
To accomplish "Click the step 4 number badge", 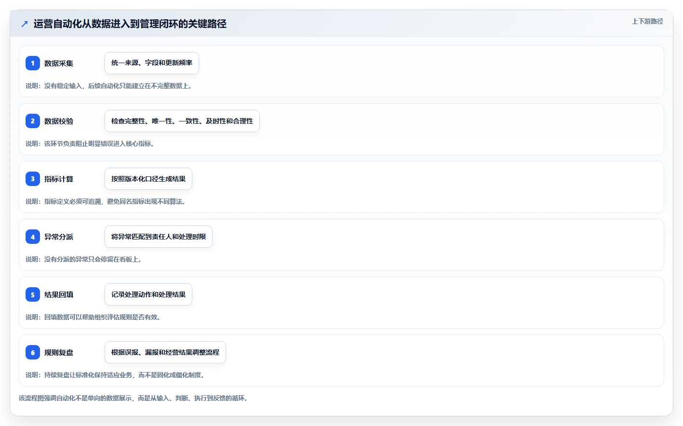I will click(x=33, y=237).
